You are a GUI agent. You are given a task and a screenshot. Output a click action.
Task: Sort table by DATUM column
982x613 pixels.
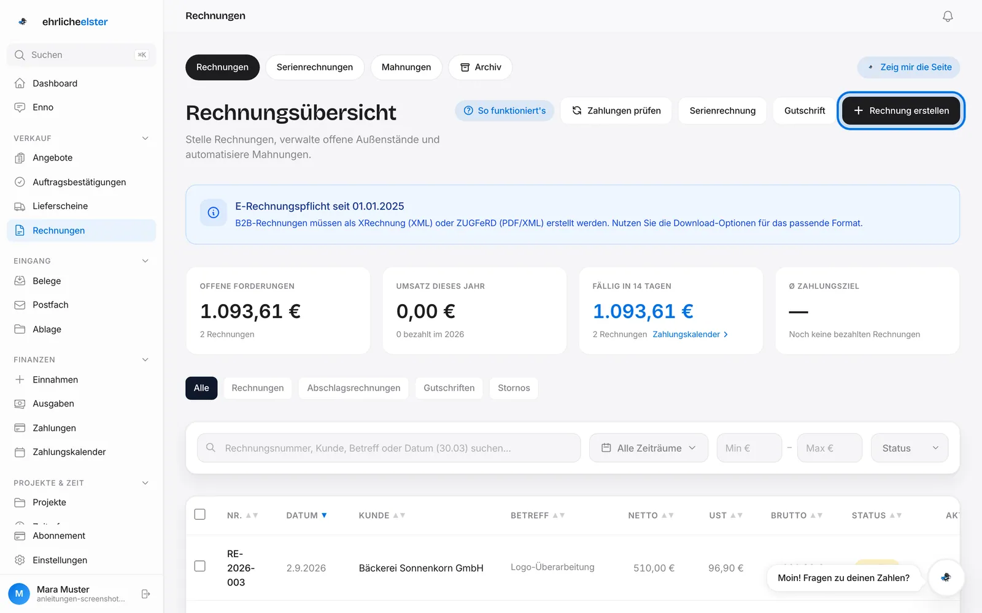(x=306, y=516)
